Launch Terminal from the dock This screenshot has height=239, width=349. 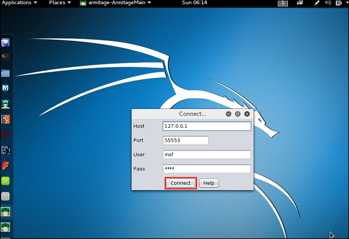click(5, 57)
